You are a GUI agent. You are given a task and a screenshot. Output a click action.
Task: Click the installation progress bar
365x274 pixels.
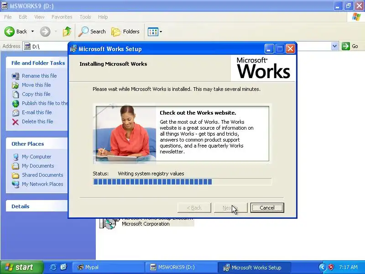[x=182, y=182]
